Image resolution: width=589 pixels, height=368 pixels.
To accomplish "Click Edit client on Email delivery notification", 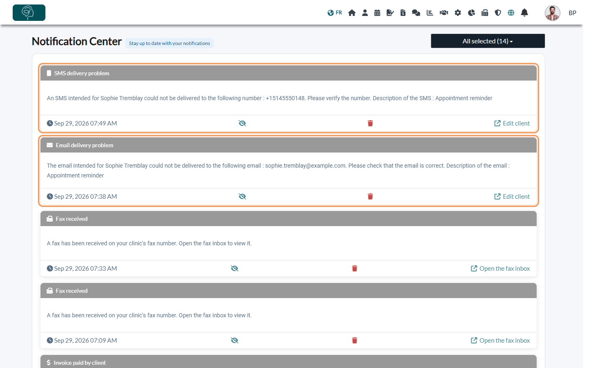I will [x=512, y=197].
